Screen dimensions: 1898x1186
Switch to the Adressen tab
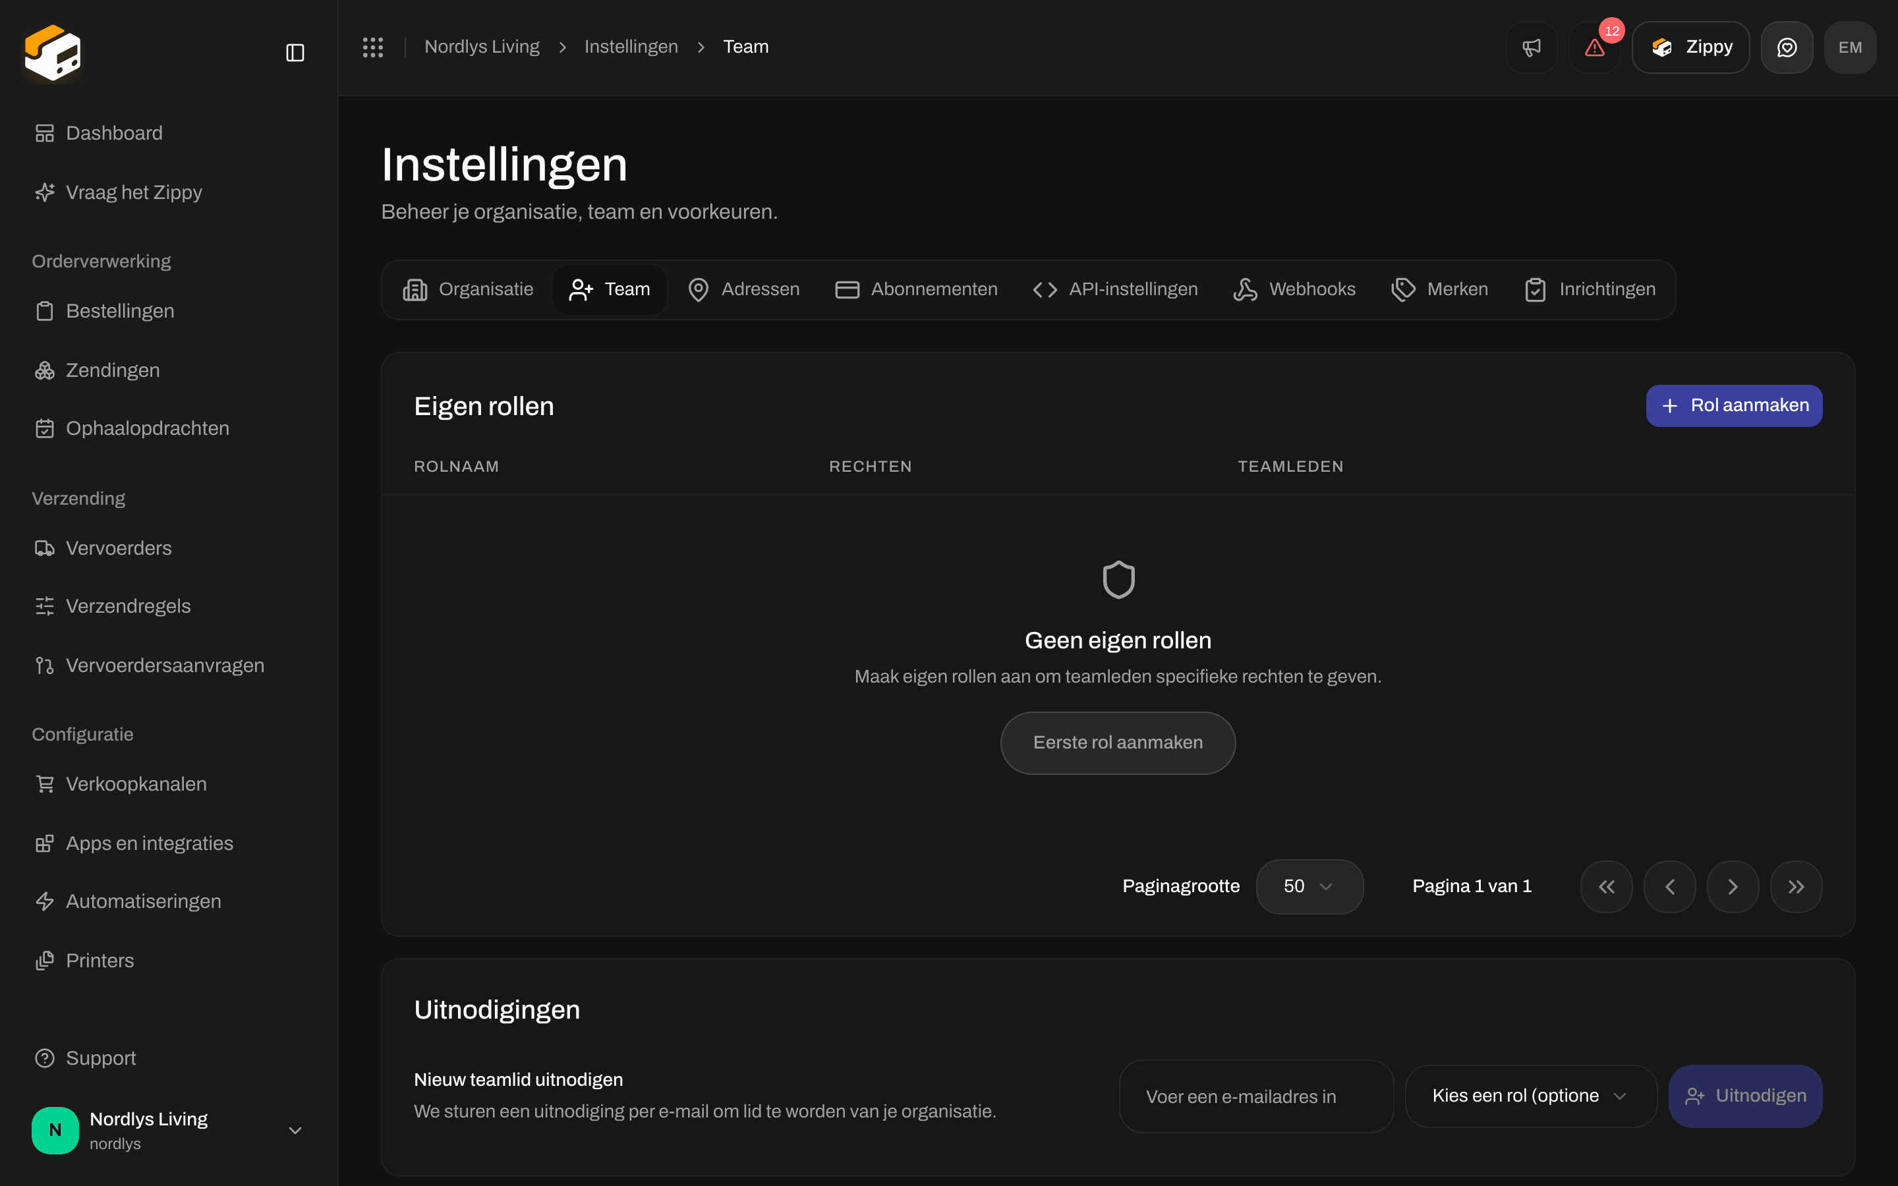click(x=743, y=289)
